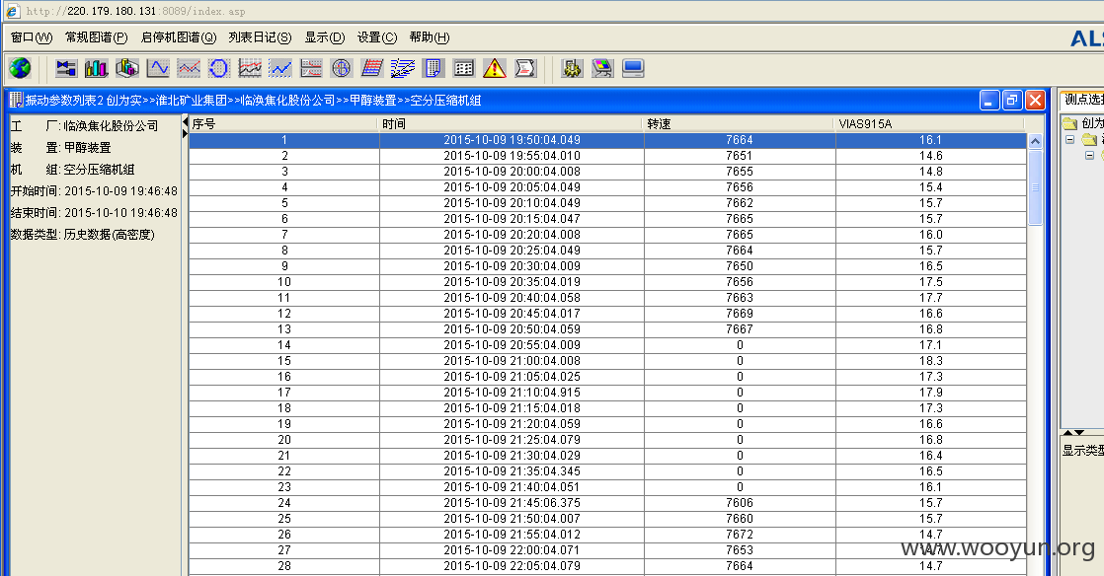1104x576 pixels.
Task: Click the VIAS915A column header
Action: [x=930, y=123]
